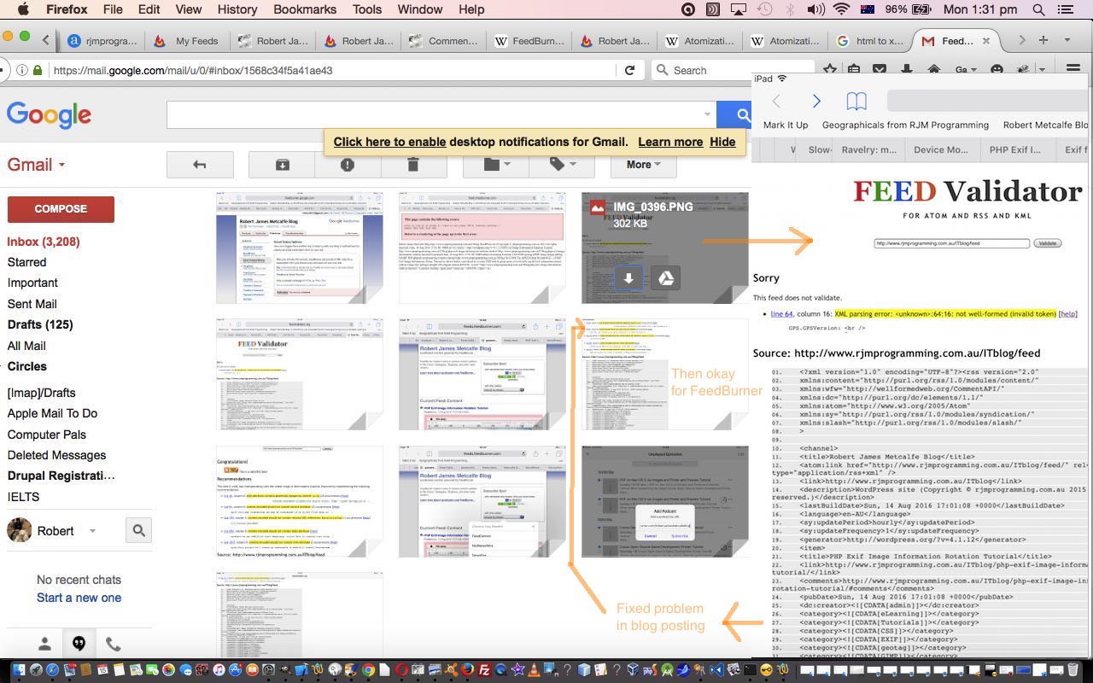Show Gmail search options arrow
This screenshot has height=683, width=1093.
click(x=707, y=114)
